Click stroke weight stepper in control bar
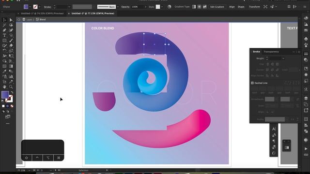This screenshot has width=310, height=174. pos(55,7)
